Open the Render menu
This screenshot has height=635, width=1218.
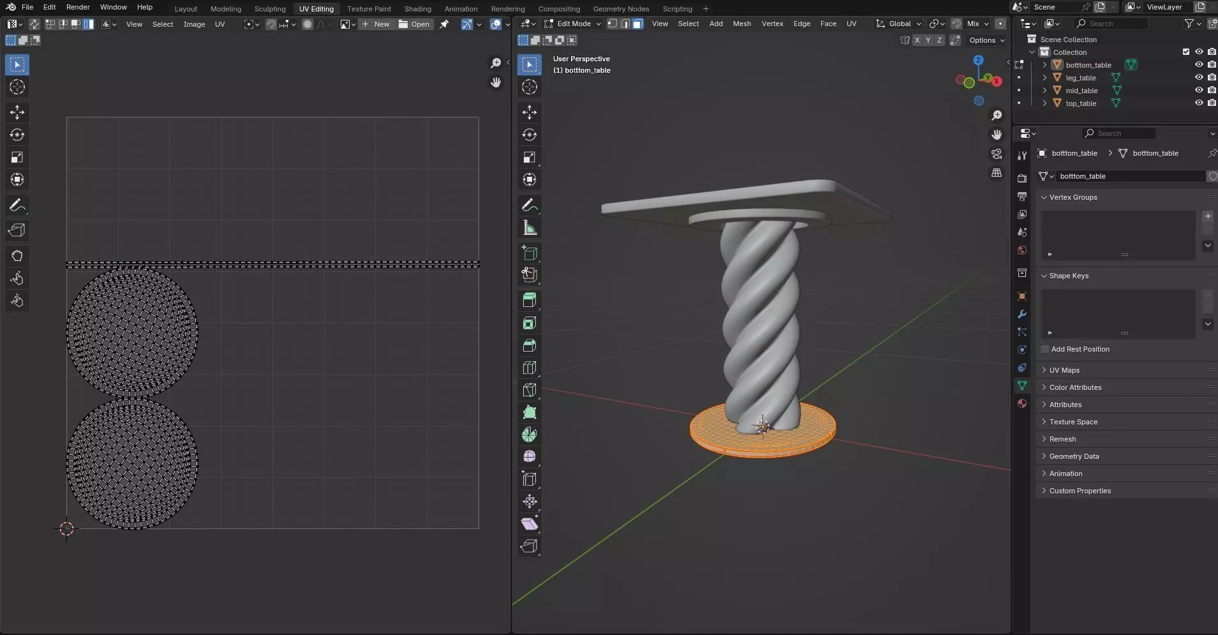click(78, 7)
